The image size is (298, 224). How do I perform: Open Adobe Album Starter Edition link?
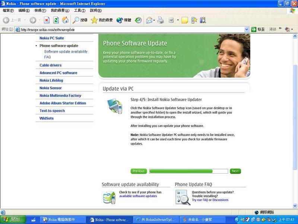[63, 103]
